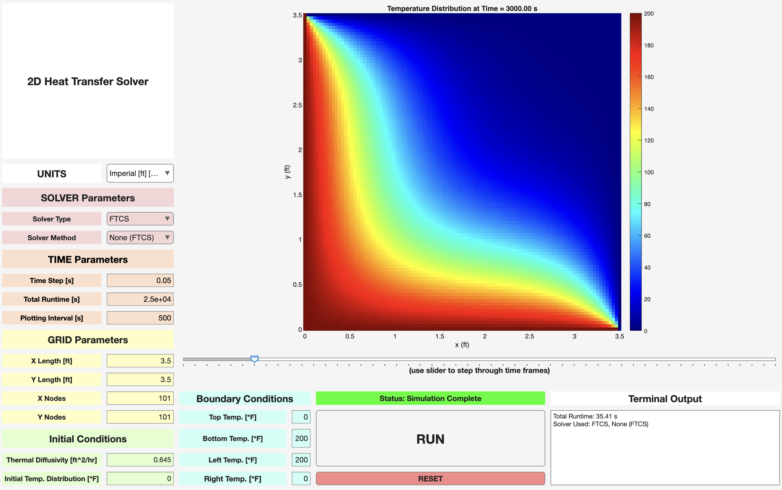Edit the Bottom Temp. value field

[301, 438]
